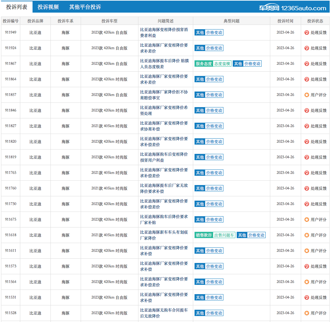
Task: Click the status icon for complaint 911531
Action: (307, 297)
